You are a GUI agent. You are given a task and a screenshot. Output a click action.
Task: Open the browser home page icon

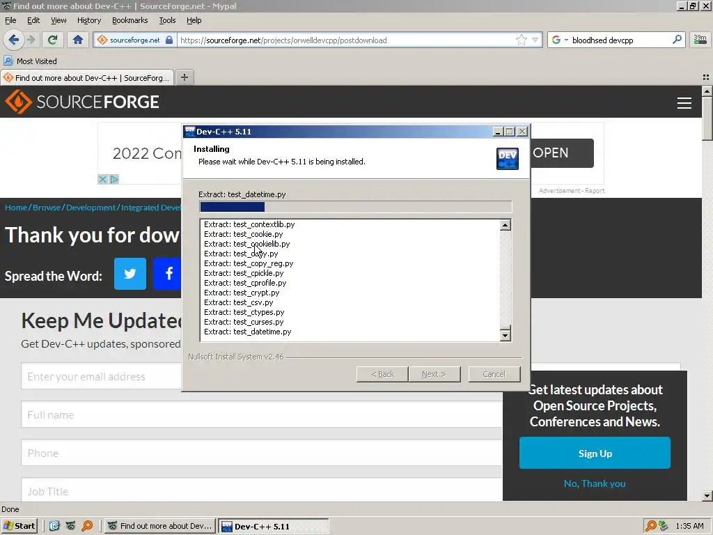(78, 40)
